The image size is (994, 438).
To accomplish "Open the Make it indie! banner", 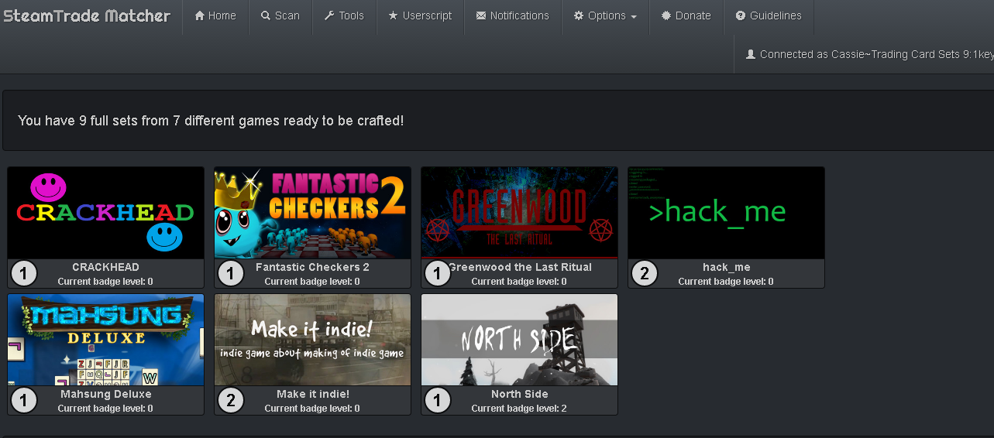I will coord(313,340).
